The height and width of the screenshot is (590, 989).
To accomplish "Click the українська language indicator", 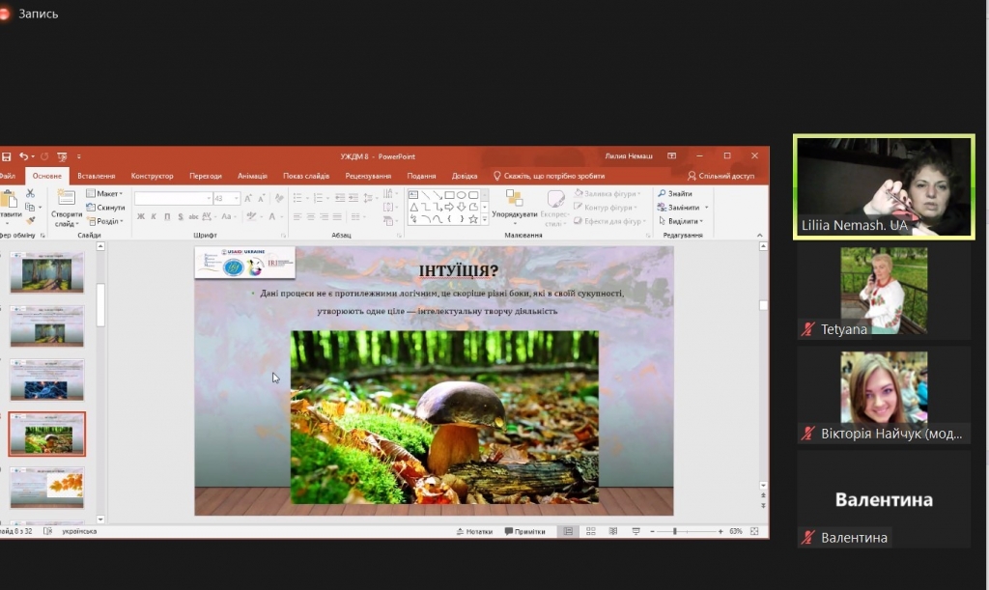I will 79,531.
